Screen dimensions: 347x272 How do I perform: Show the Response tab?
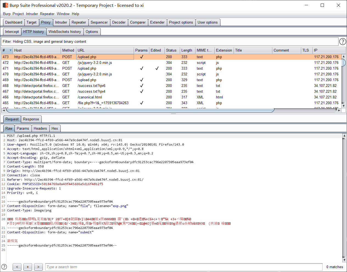point(31,119)
